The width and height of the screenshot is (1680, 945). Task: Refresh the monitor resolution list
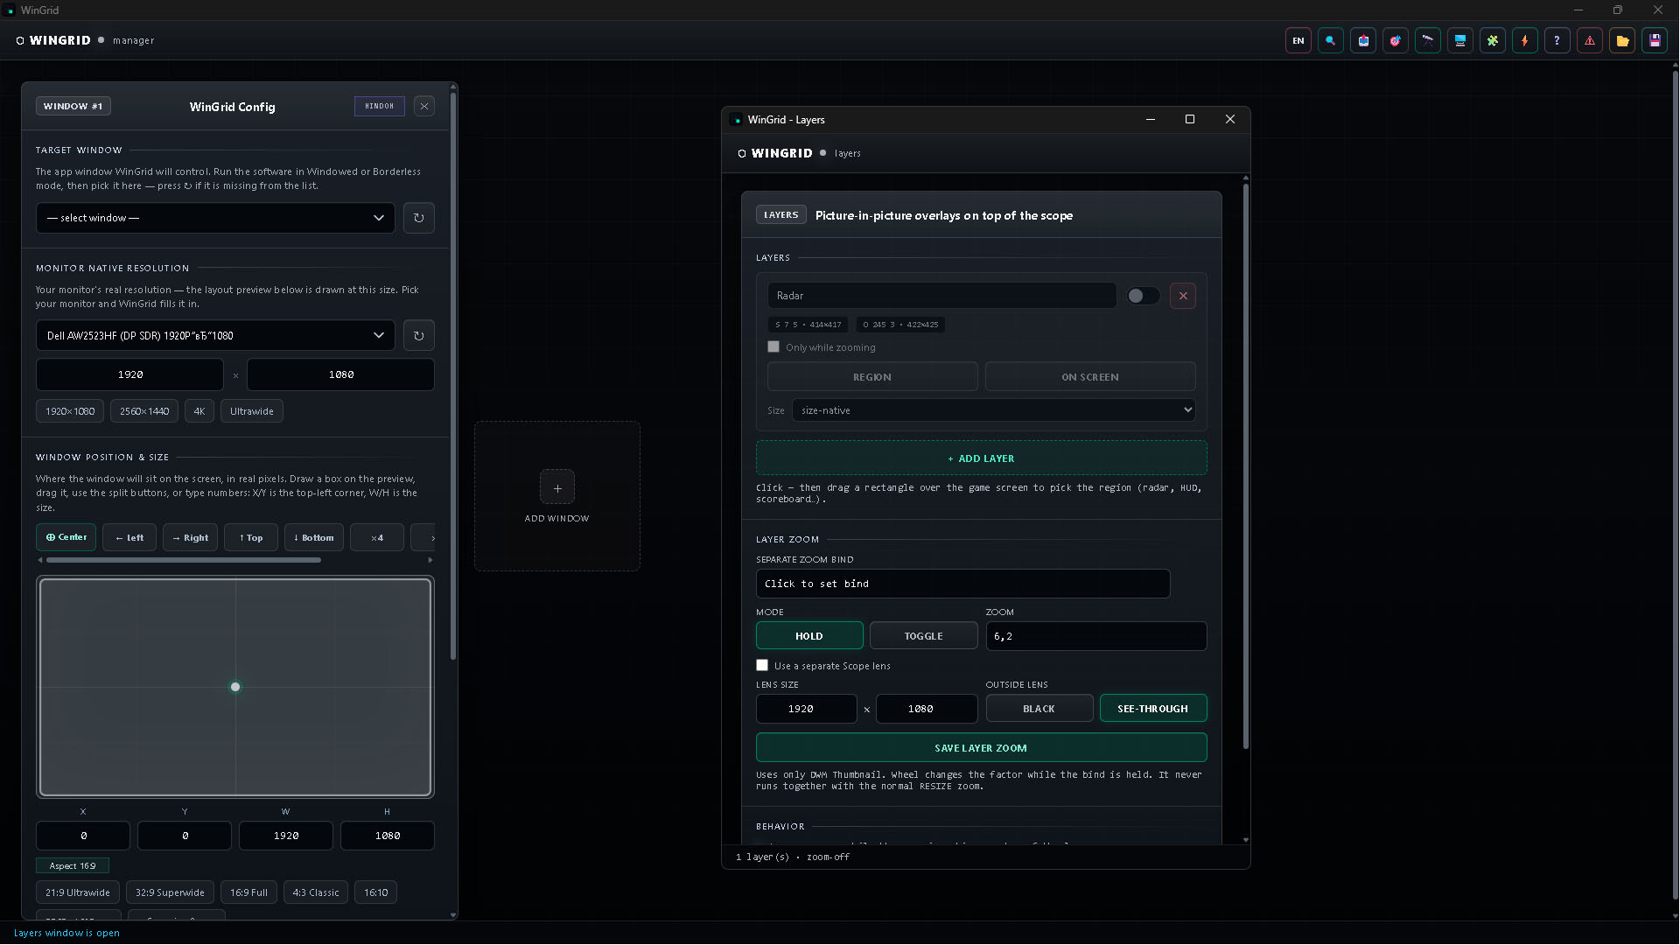(x=419, y=335)
